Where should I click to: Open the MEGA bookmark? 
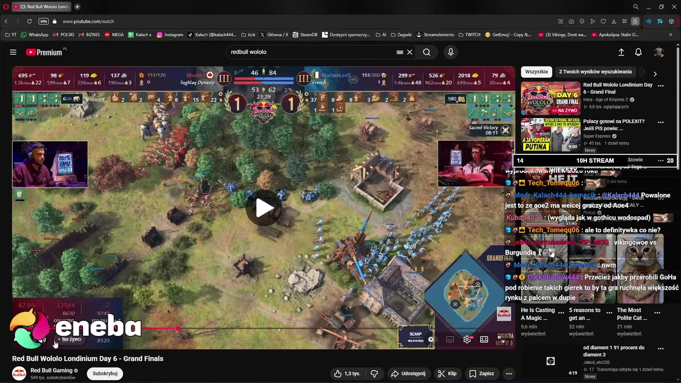coord(114,35)
